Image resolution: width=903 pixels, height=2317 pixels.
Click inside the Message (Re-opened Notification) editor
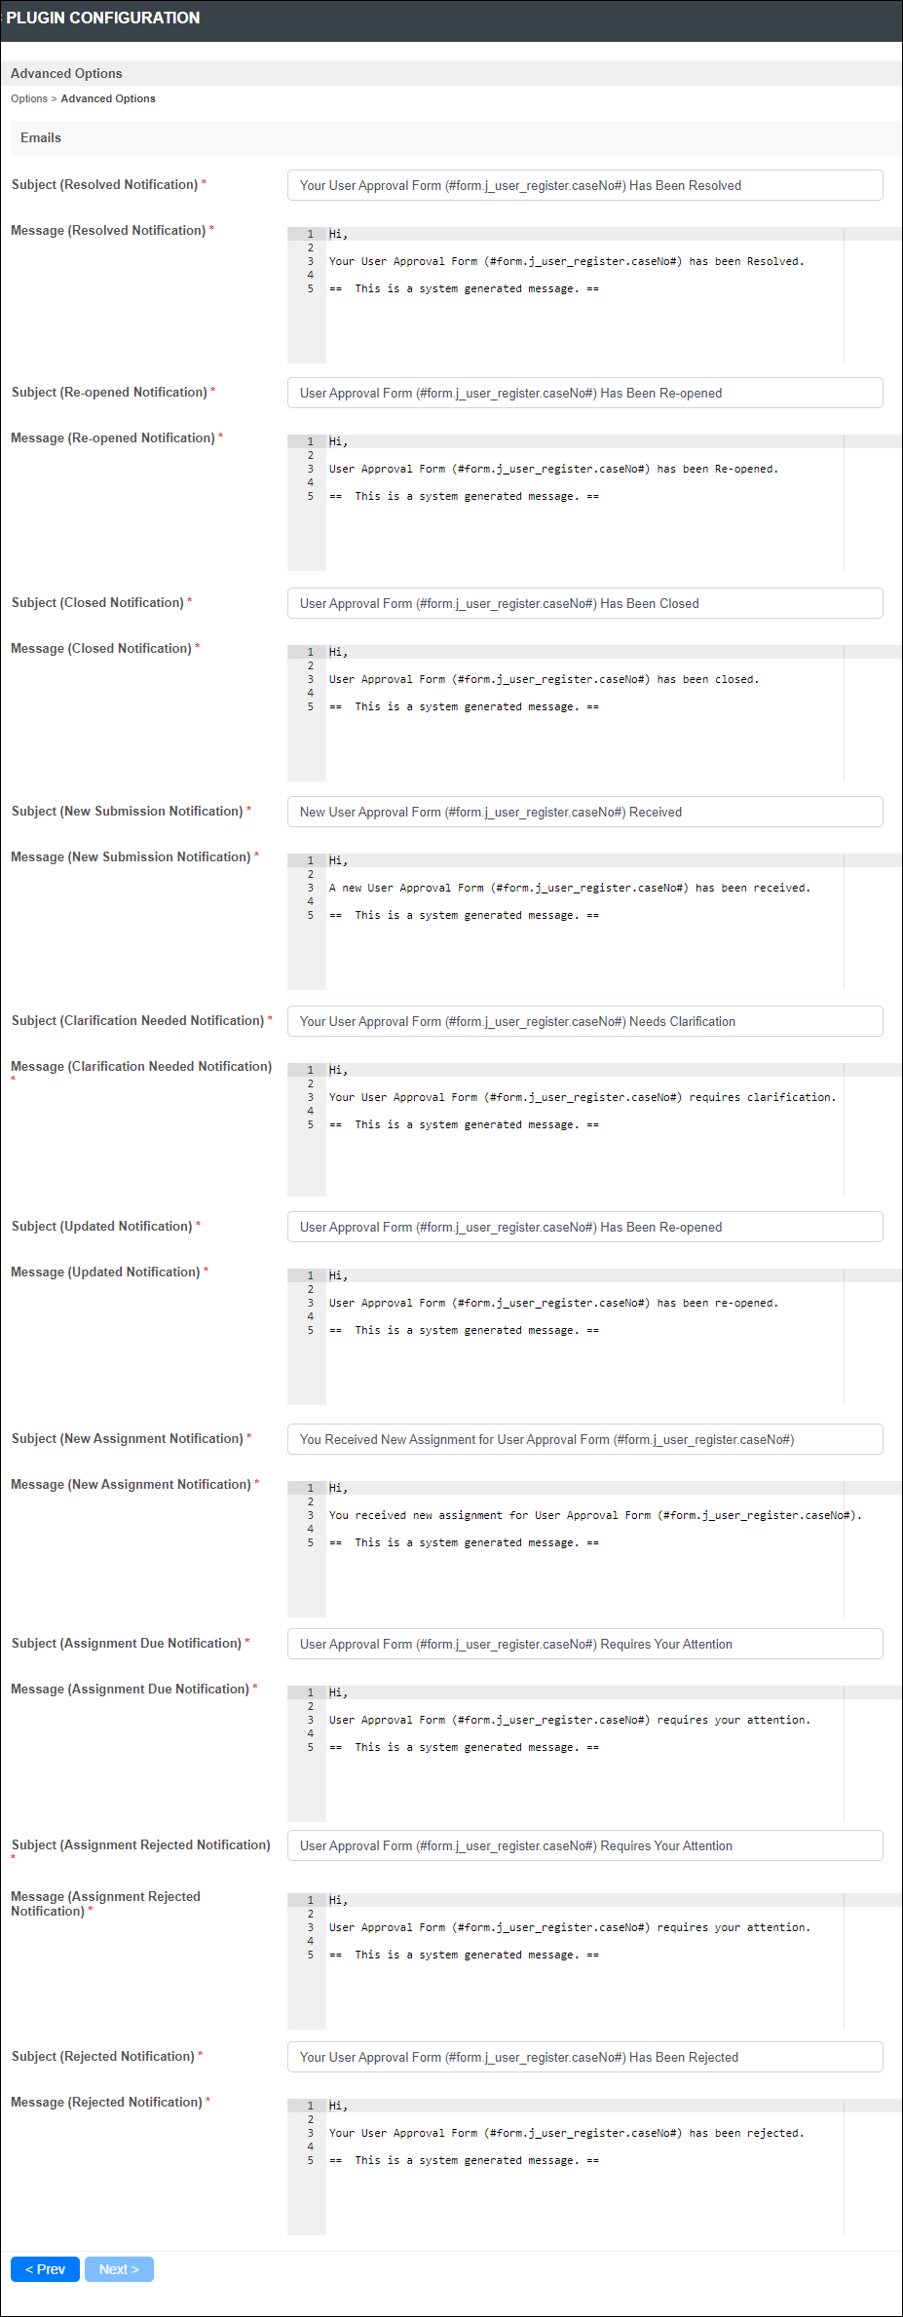(x=594, y=503)
